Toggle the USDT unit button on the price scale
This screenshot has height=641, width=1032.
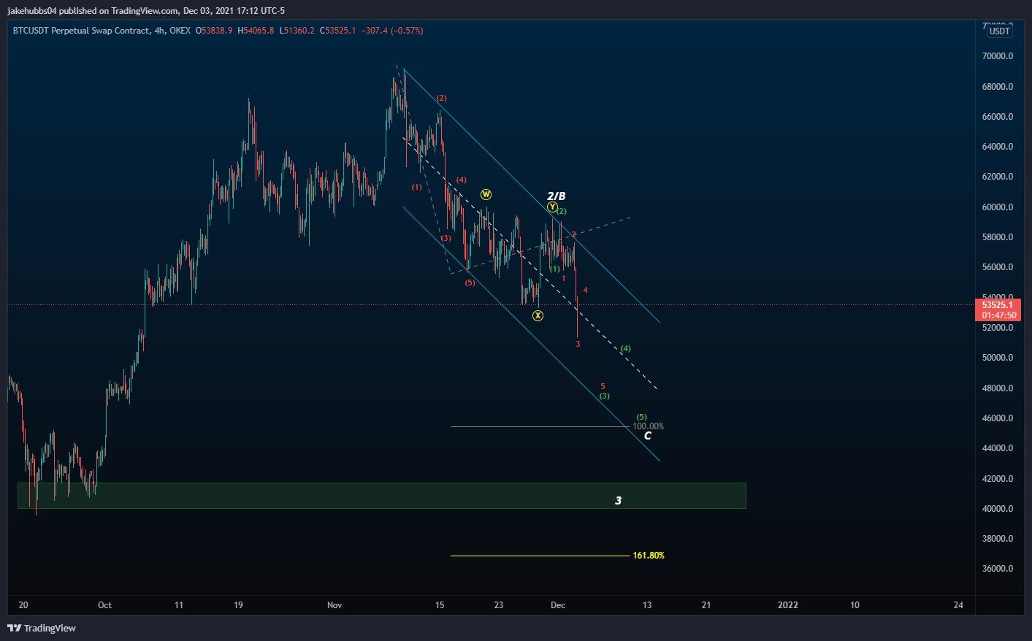pyautogui.click(x=998, y=31)
